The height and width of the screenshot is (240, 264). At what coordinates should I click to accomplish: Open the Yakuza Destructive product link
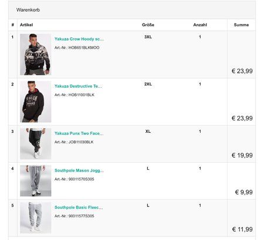78,86
